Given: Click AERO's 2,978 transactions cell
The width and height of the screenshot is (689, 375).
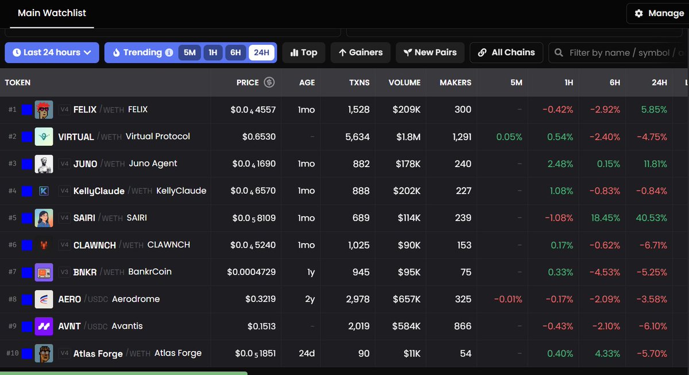Looking at the screenshot, I should 359,299.
